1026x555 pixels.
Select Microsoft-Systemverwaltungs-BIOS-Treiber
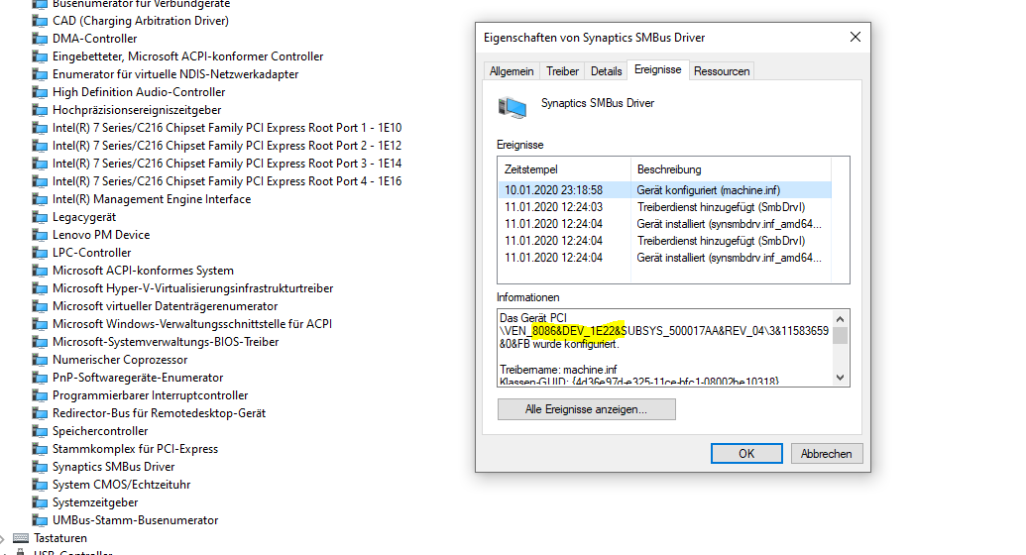tap(166, 342)
